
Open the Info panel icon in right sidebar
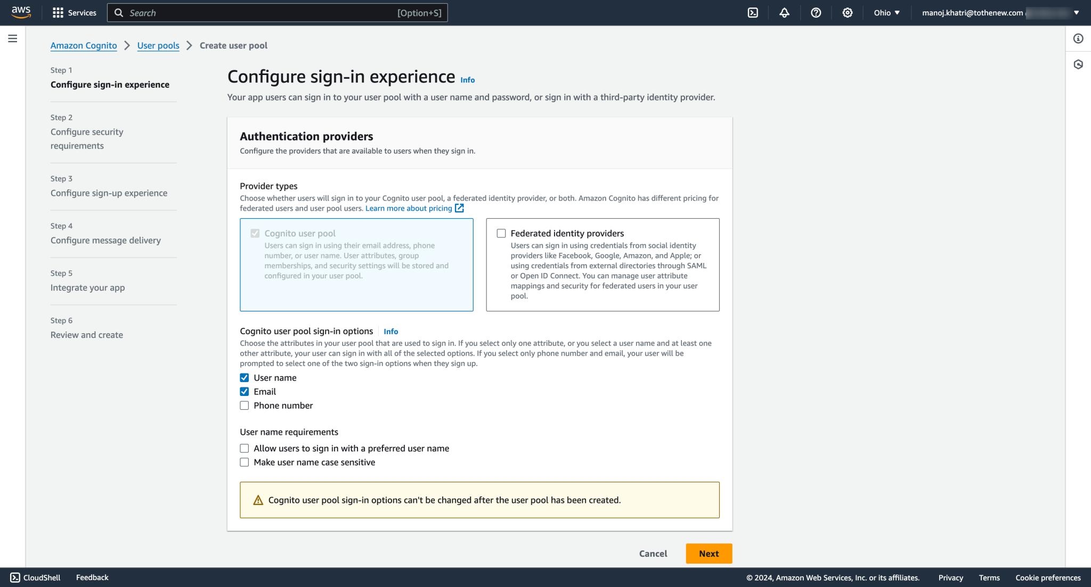point(1079,38)
